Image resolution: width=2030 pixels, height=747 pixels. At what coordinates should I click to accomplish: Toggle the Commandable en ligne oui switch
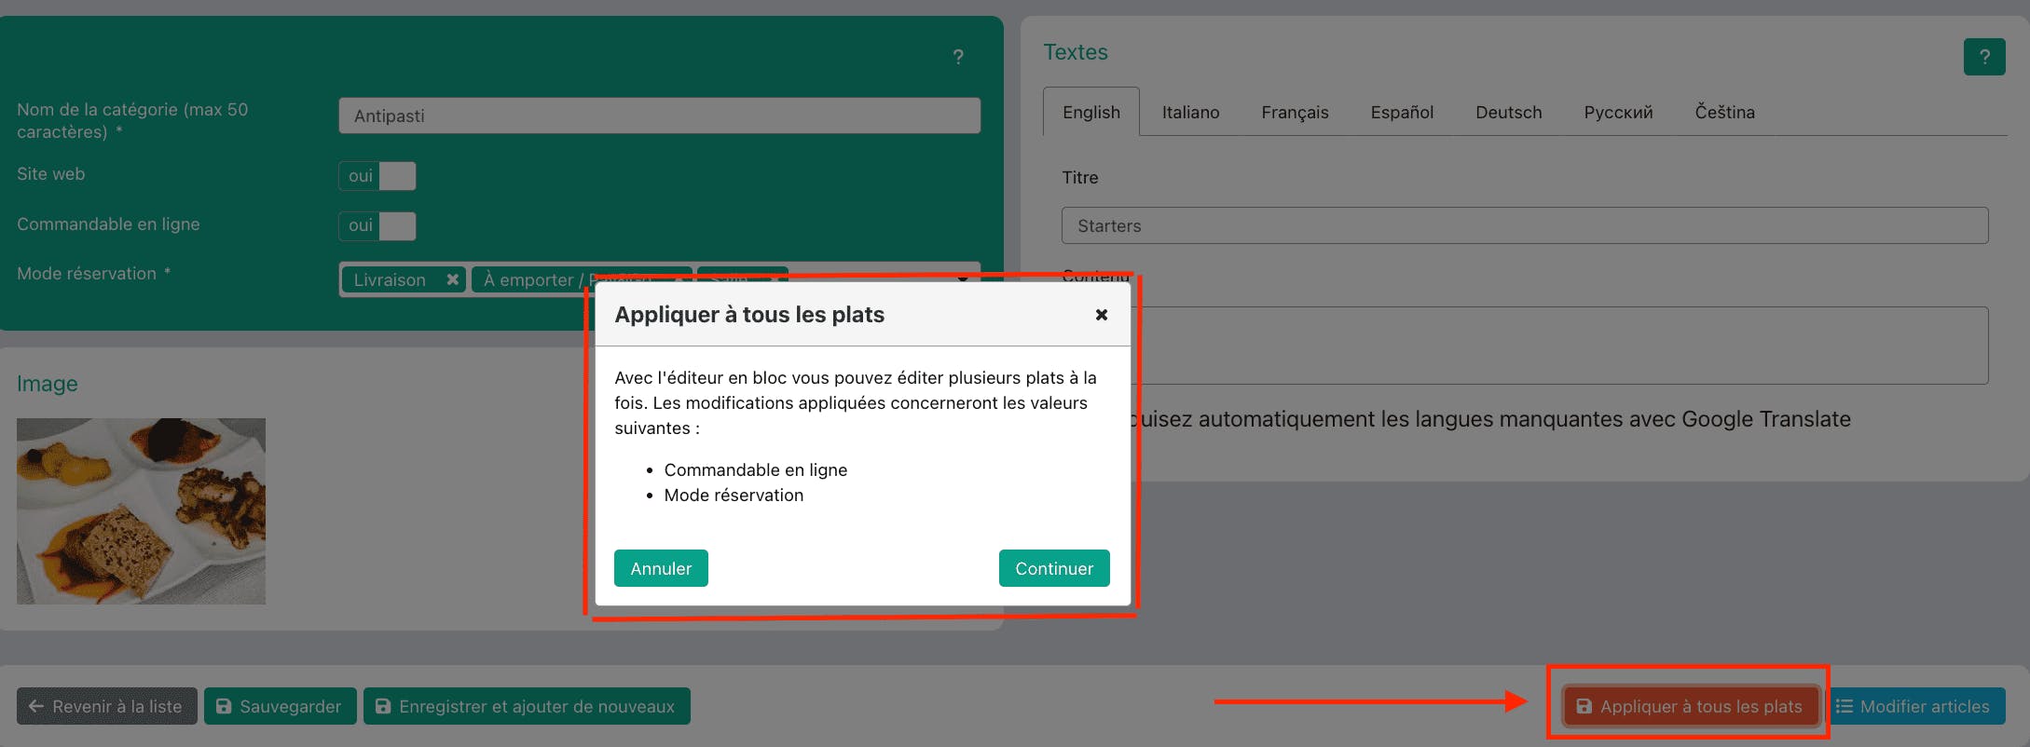coord(377,225)
